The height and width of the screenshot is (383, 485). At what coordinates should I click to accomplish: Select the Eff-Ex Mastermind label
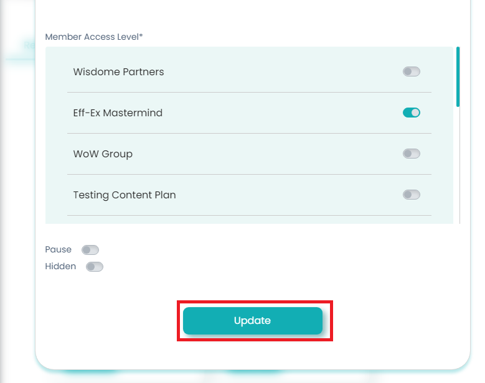point(118,113)
